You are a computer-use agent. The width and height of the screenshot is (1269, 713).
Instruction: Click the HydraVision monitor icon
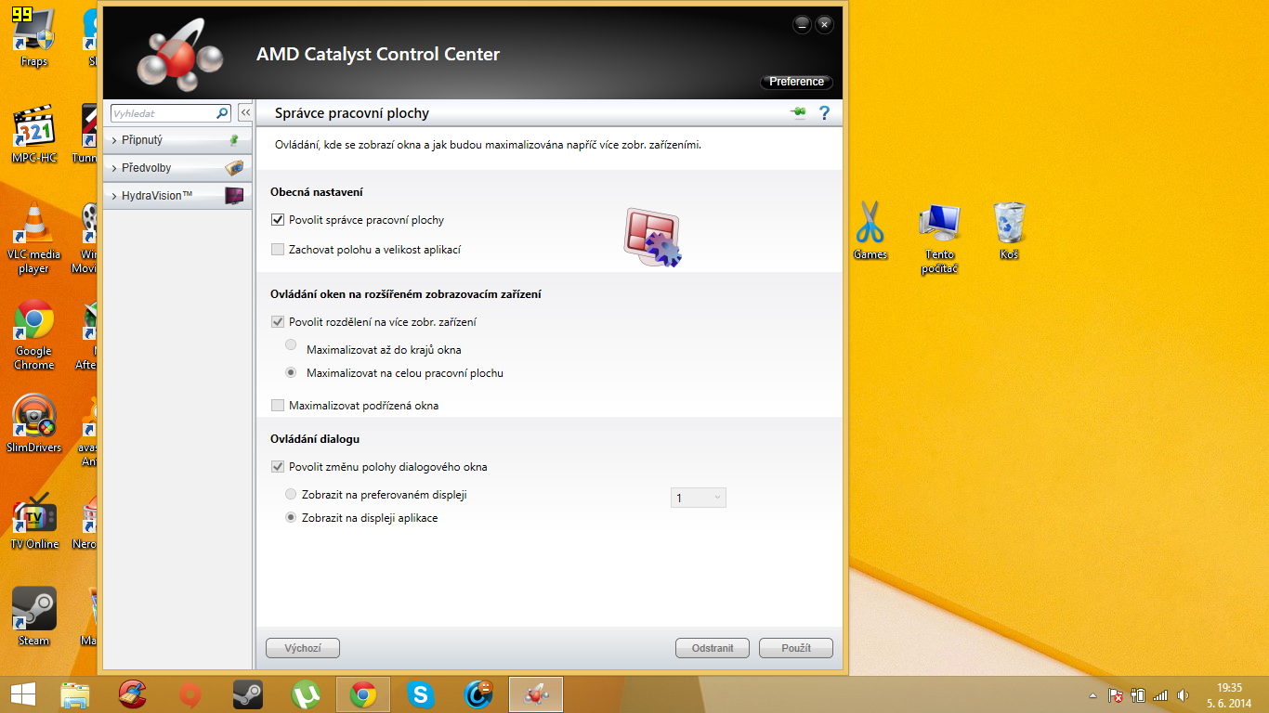[234, 196]
